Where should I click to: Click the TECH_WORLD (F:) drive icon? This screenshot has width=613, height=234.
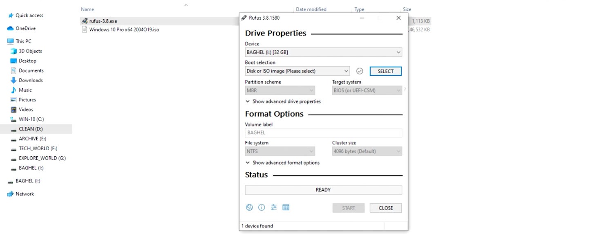pos(13,149)
